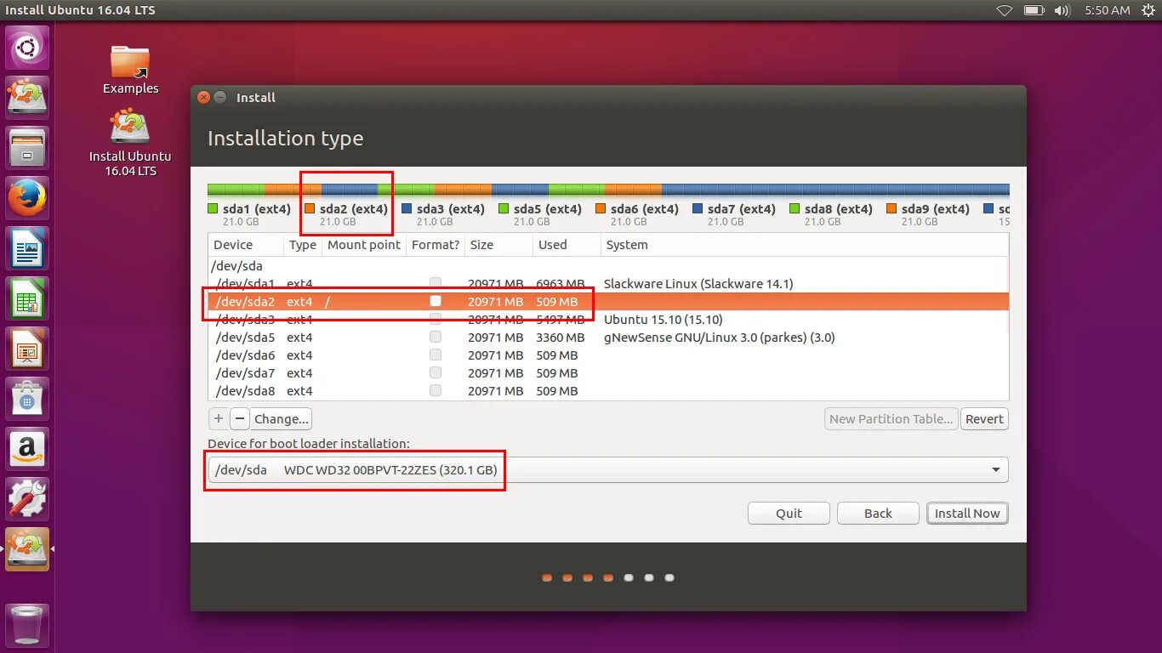
Task: Click the plus button to add a partition
Action: coord(219,418)
